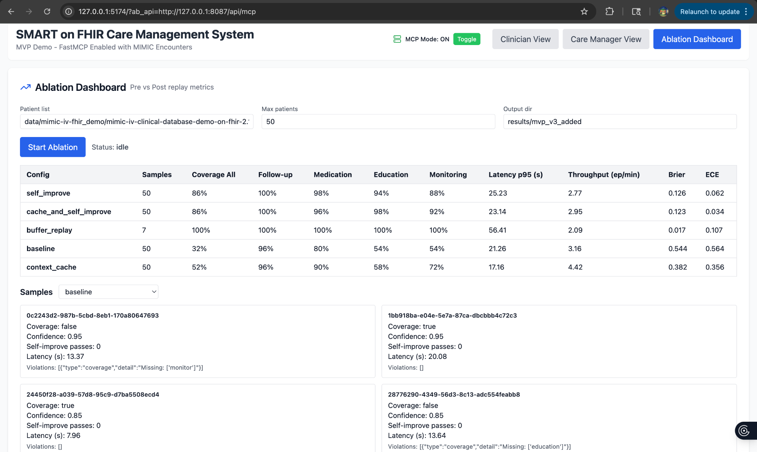The height and width of the screenshot is (452, 757).
Task: Toggle MCP Mode off
Action: coord(466,39)
